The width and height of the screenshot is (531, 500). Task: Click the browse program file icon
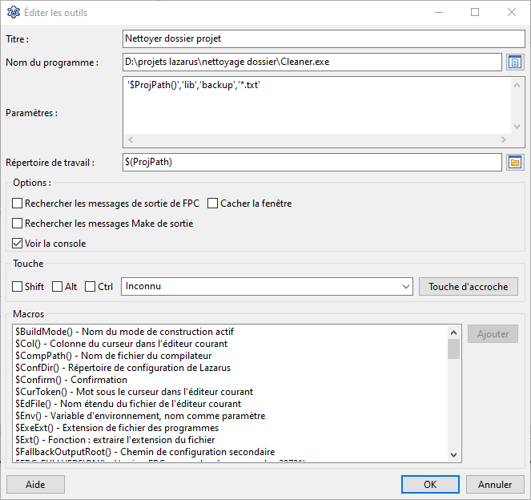tap(515, 62)
